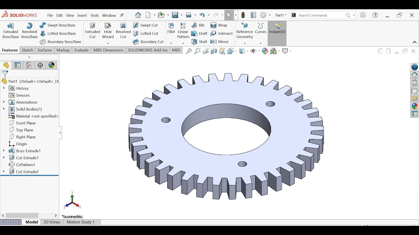Open the Curves tool
Viewport: 419px width, 235px height.
pyautogui.click(x=261, y=28)
